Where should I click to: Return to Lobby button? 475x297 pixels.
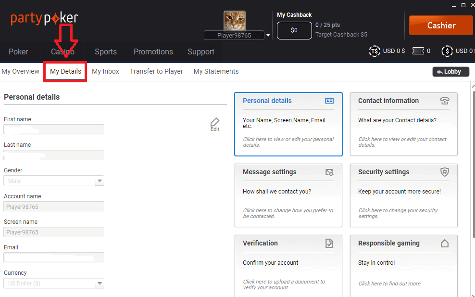click(x=451, y=72)
